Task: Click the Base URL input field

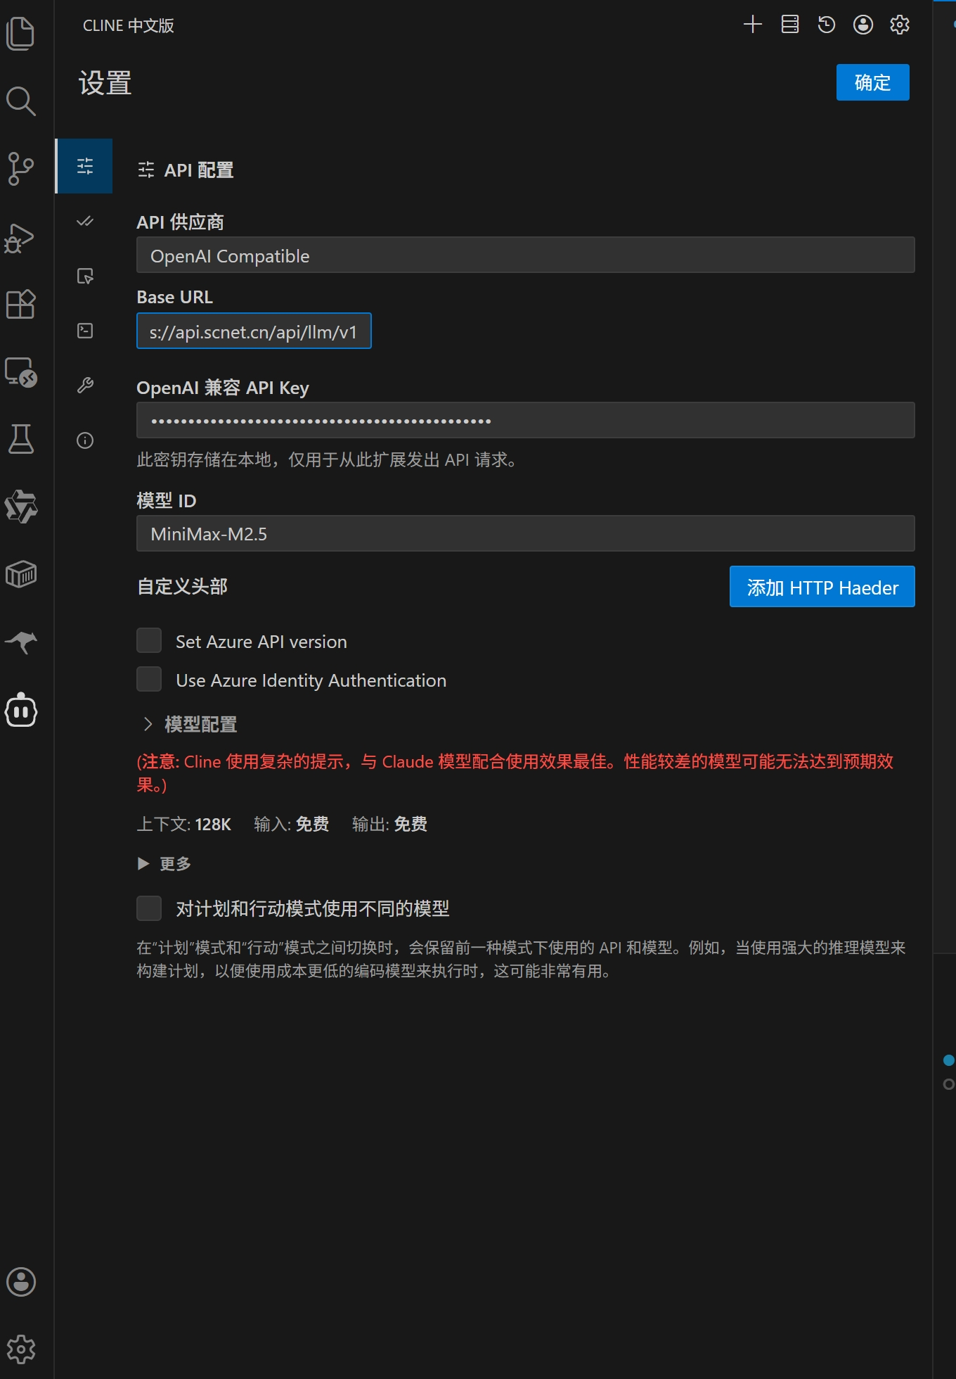Action: coord(254,331)
